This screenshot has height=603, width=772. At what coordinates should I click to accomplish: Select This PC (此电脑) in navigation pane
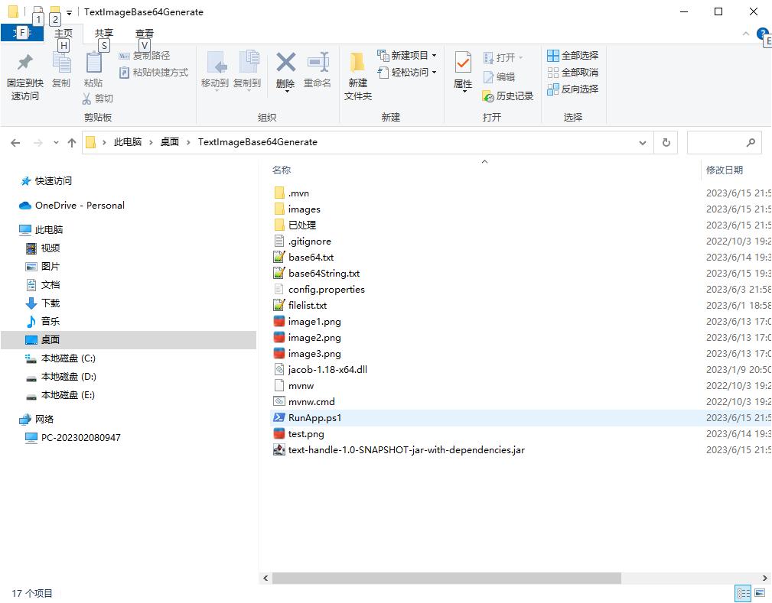pyautogui.click(x=49, y=230)
